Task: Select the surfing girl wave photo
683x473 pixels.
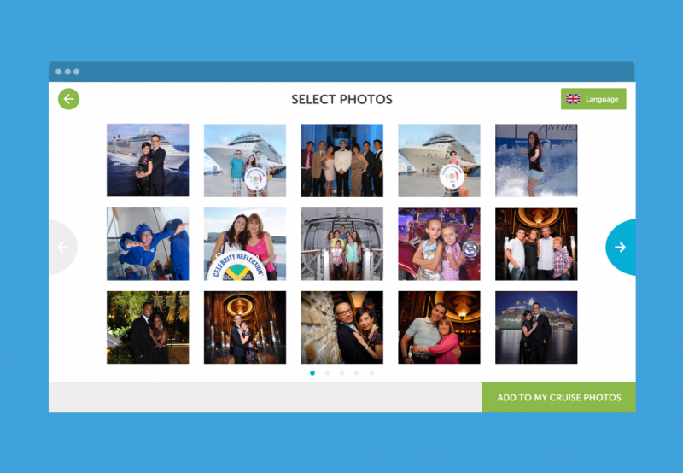Action: coord(536,160)
